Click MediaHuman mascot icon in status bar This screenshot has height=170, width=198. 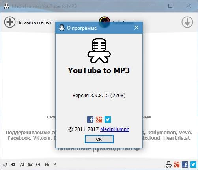168,164
